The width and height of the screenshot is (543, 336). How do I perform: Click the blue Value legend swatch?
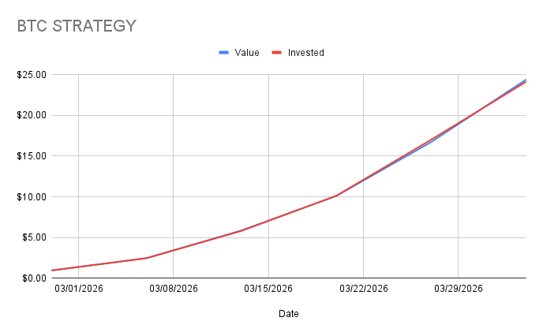tap(223, 53)
